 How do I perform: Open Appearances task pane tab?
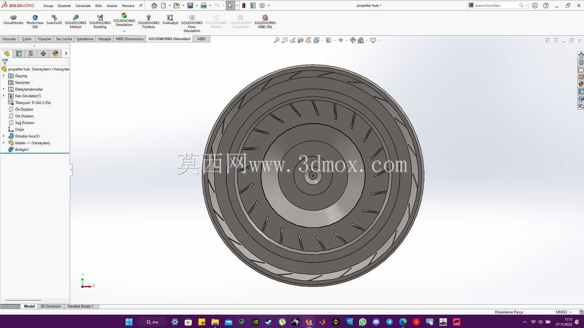point(581,84)
